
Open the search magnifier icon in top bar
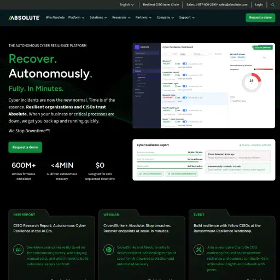pyautogui.click(x=273, y=5)
